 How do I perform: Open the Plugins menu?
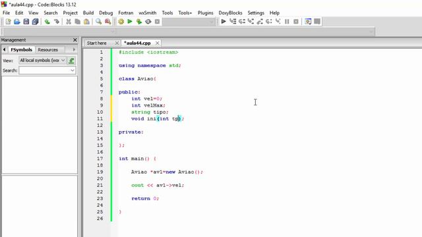(205, 13)
